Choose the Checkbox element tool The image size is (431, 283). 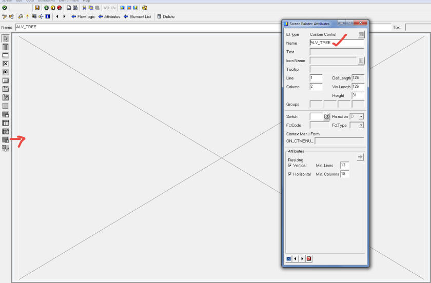(x=6, y=64)
